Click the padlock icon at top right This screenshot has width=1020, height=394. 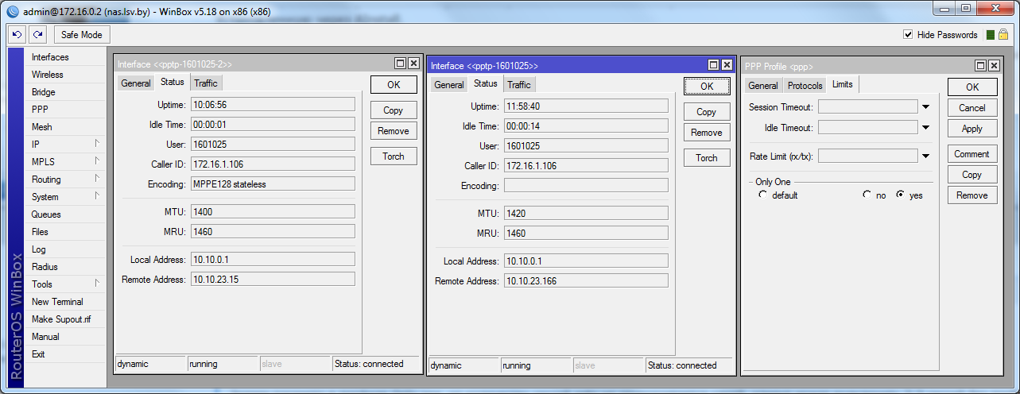(1003, 34)
